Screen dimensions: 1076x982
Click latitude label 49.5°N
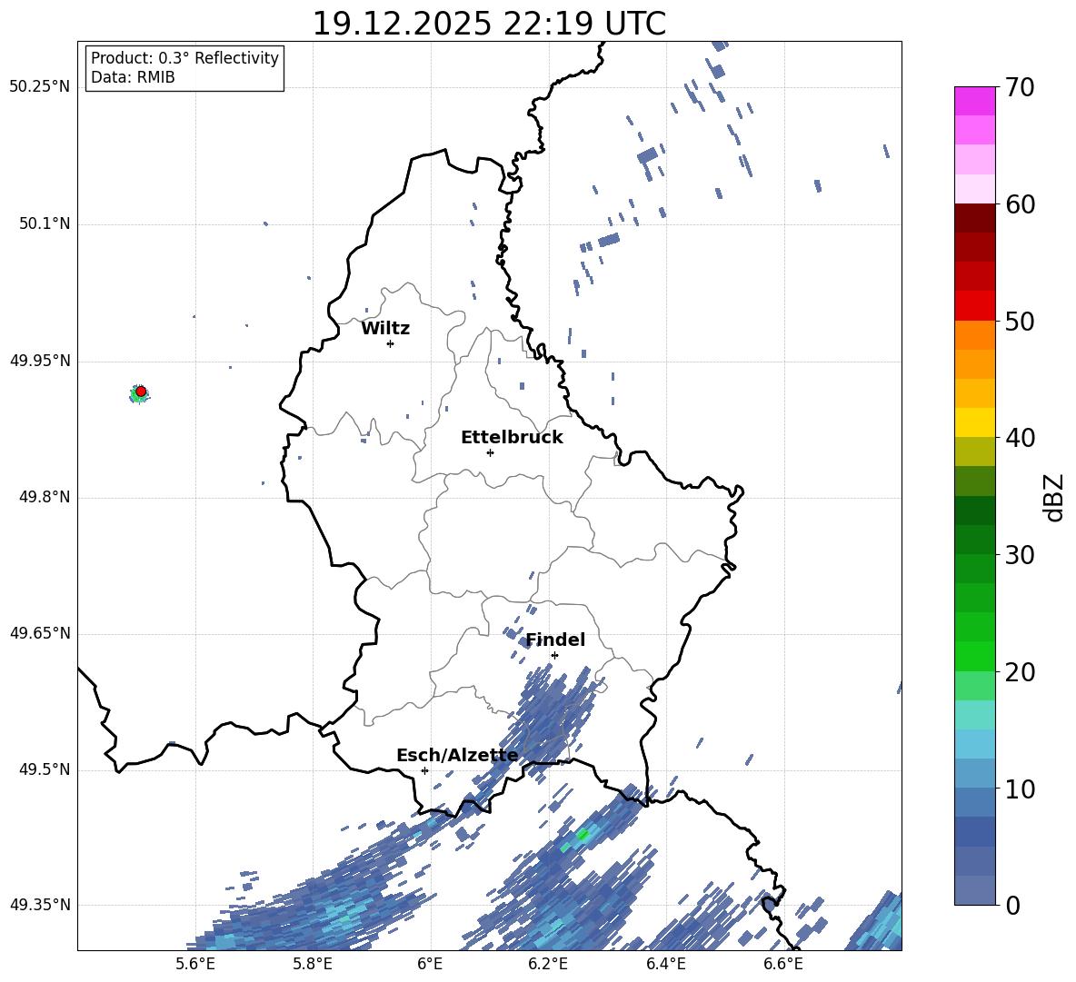pyautogui.click(x=45, y=769)
